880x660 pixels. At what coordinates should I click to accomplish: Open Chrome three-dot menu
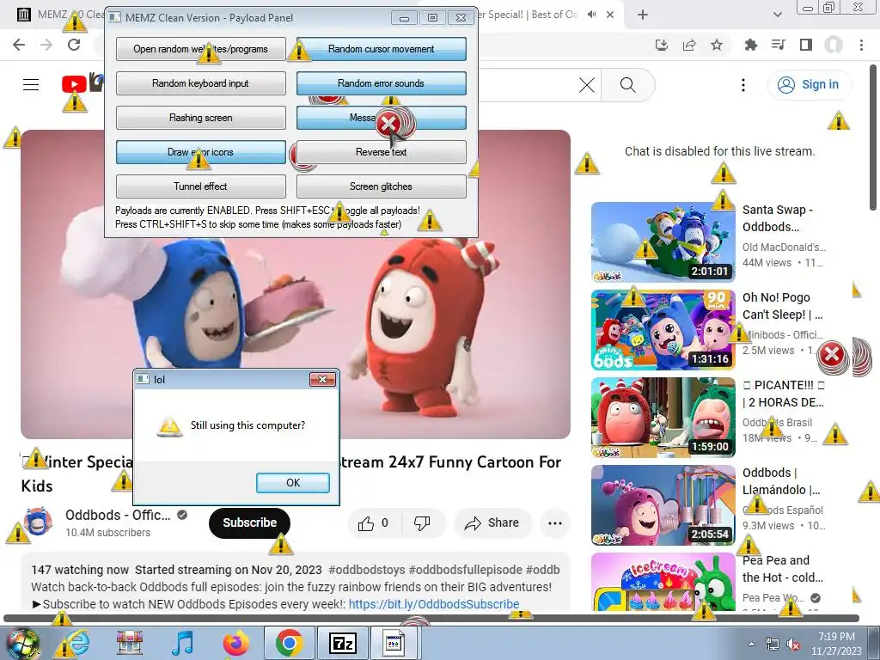(x=861, y=45)
